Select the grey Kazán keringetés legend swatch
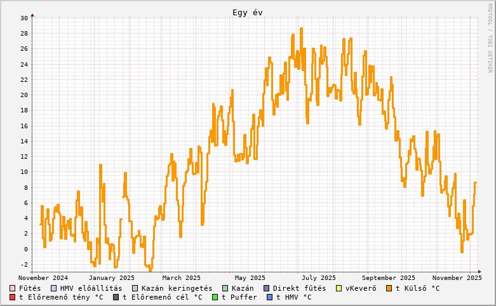Screen dimensions: 496x306 tap(135, 288)
